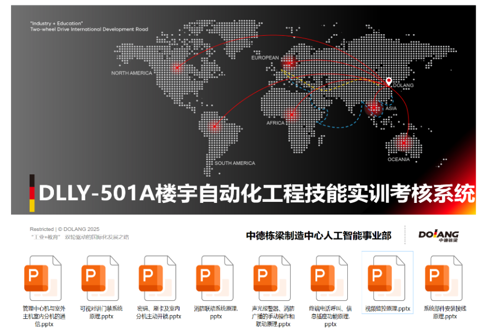Click the Restricted © DOLANG 2025 text
Image resolution: width=486 pixels, height=336 pixels.
(64, 229)
